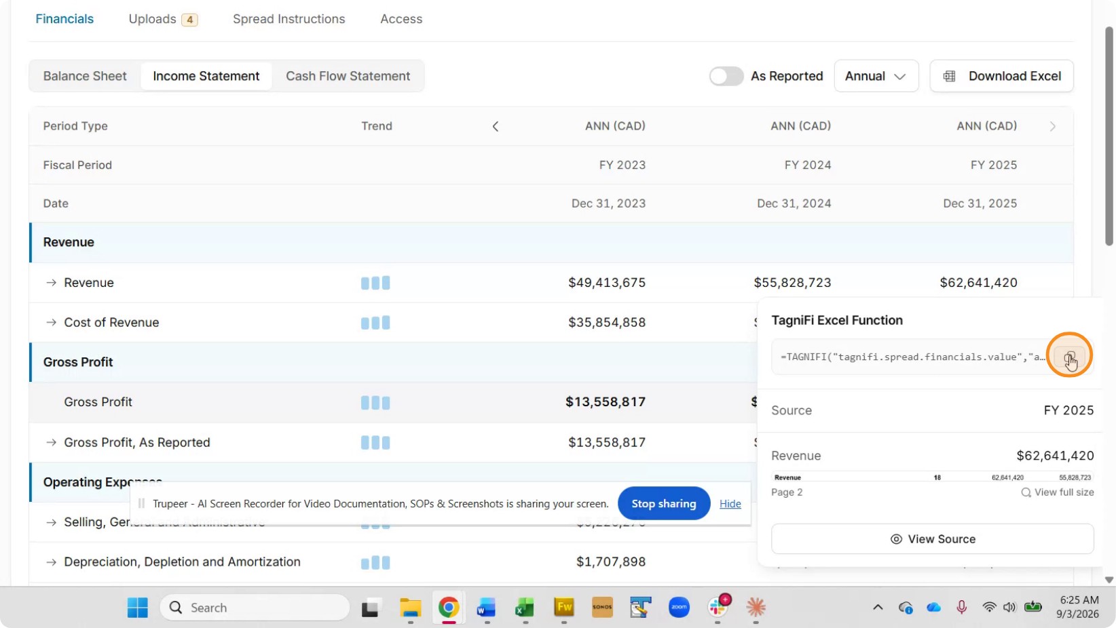Expand the Cost of Revenue row
This screenshot has width=1116, height=628.
coord(51,322)
